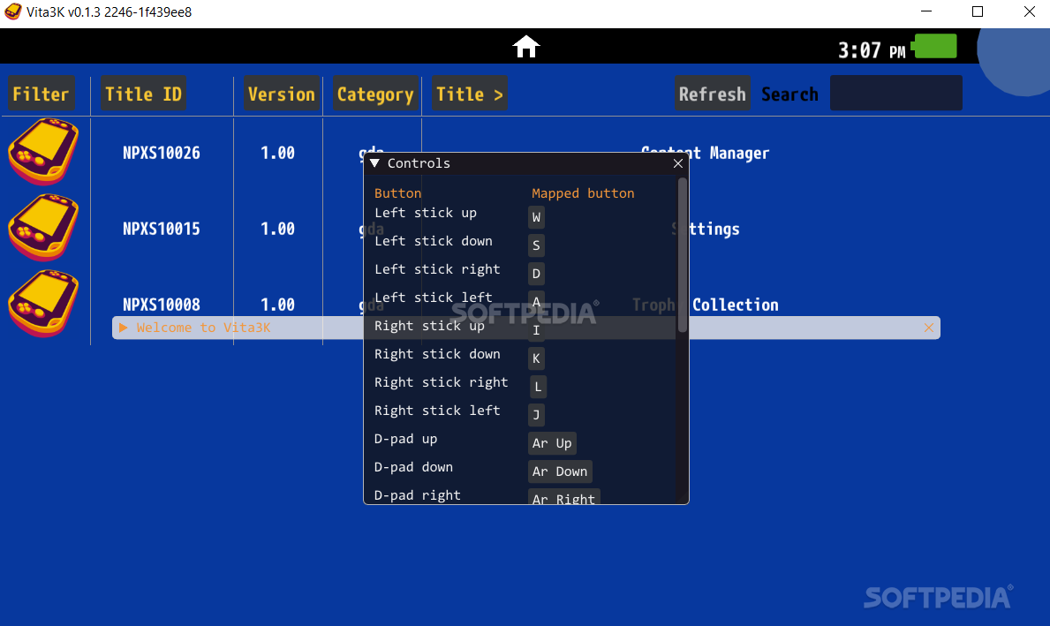Select the NPXS10008 title ID text
This screenshot has width=1050, height=626.
(x=162, y=305)
